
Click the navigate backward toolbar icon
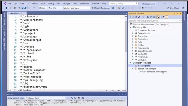[x=6, y=8]
